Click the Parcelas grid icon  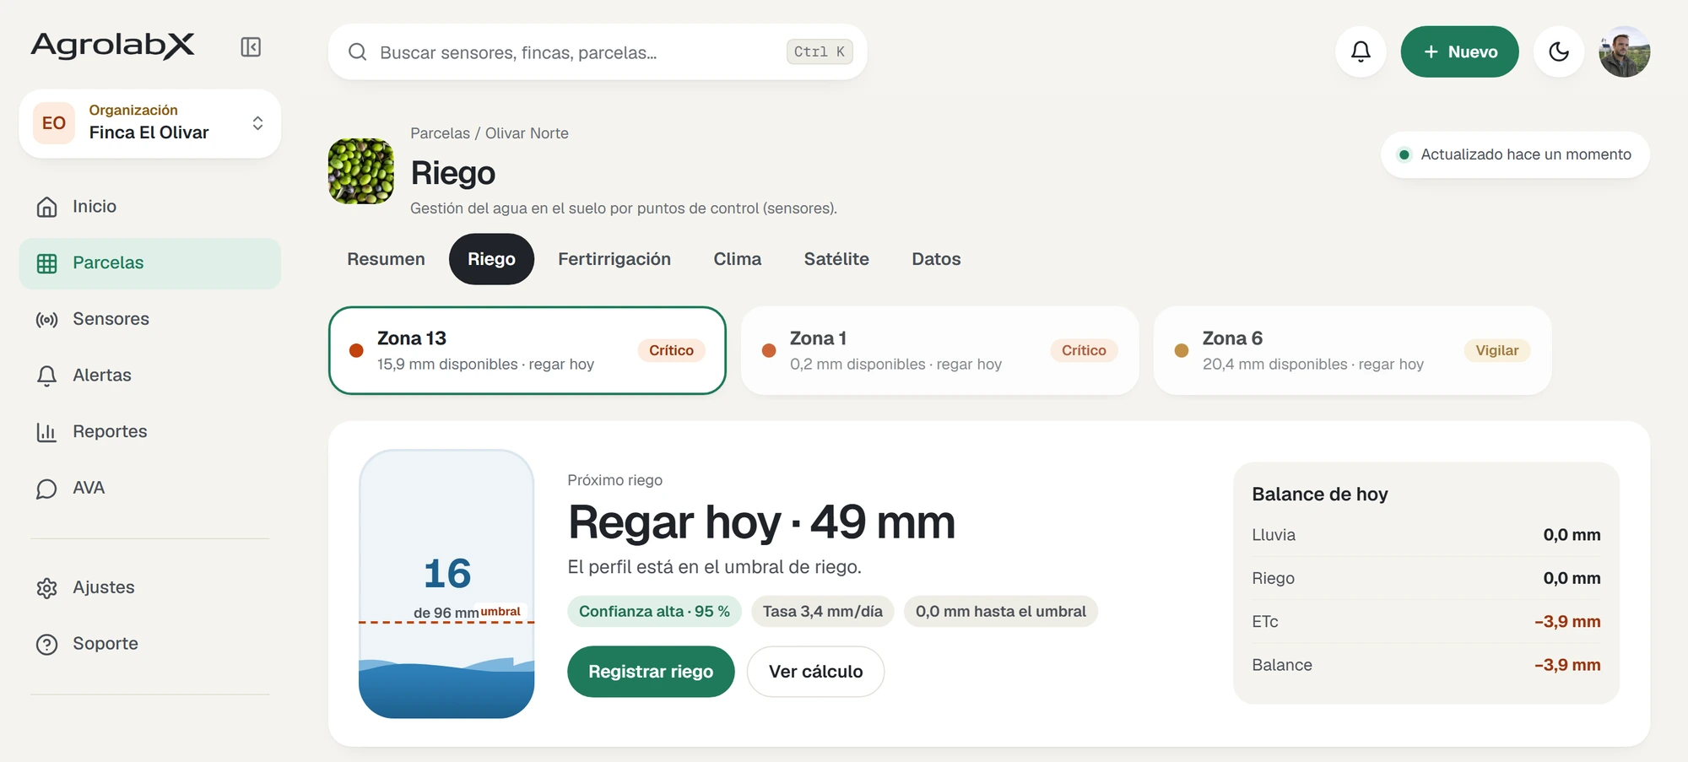[x=47, y=263]
